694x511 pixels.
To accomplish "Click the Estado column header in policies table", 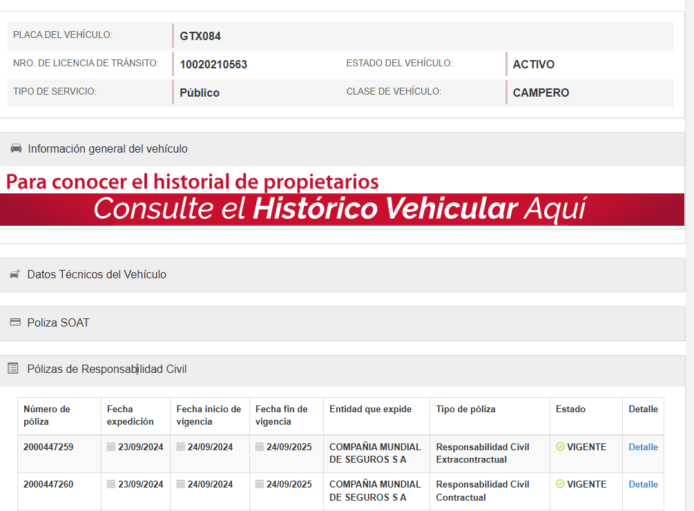I will [x=570, y=409].
